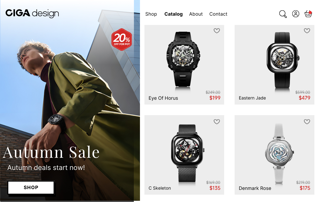This screenshot has width=324, height=202.
Task: Click the CIGA design logo
Action: [32, 13]
